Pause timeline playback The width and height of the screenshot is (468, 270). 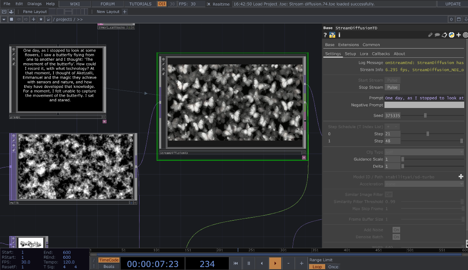click(x=248, y=263)
